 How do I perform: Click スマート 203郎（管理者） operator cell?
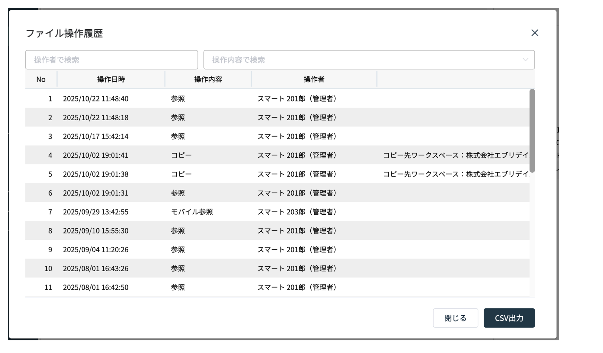coord(297,212)
